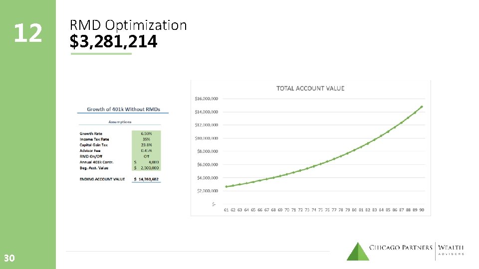This screenshot has width=479, height=269.
Task: Click the 'RMD On/Off' label
Action: click(x=91, y=156)
